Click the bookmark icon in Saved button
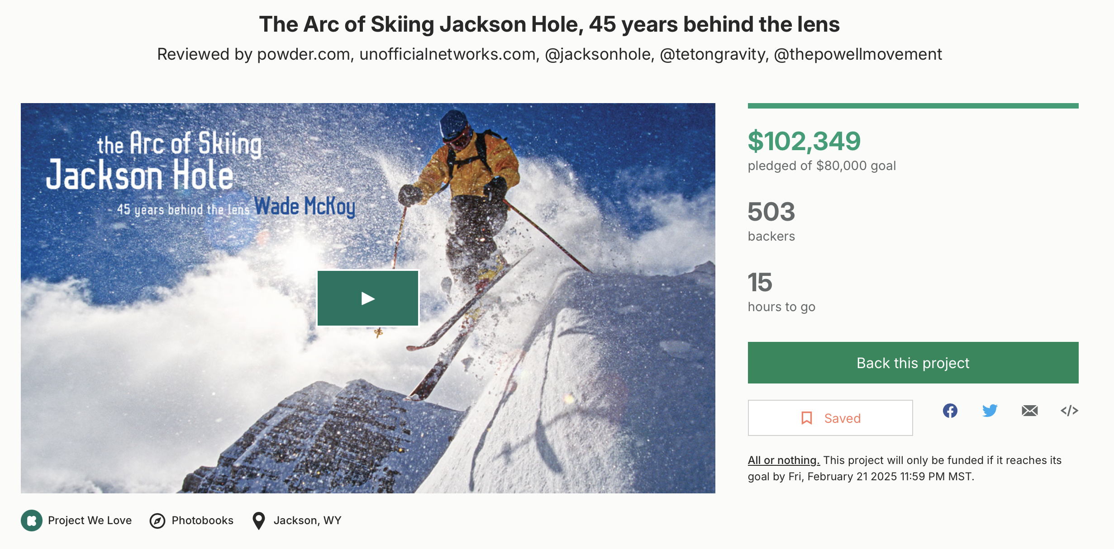The height and width of the screenshot is (549, 1114). coord(806,418)
